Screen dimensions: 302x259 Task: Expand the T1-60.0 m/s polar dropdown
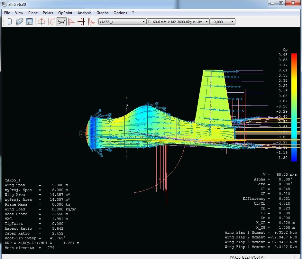coord(206,22)
